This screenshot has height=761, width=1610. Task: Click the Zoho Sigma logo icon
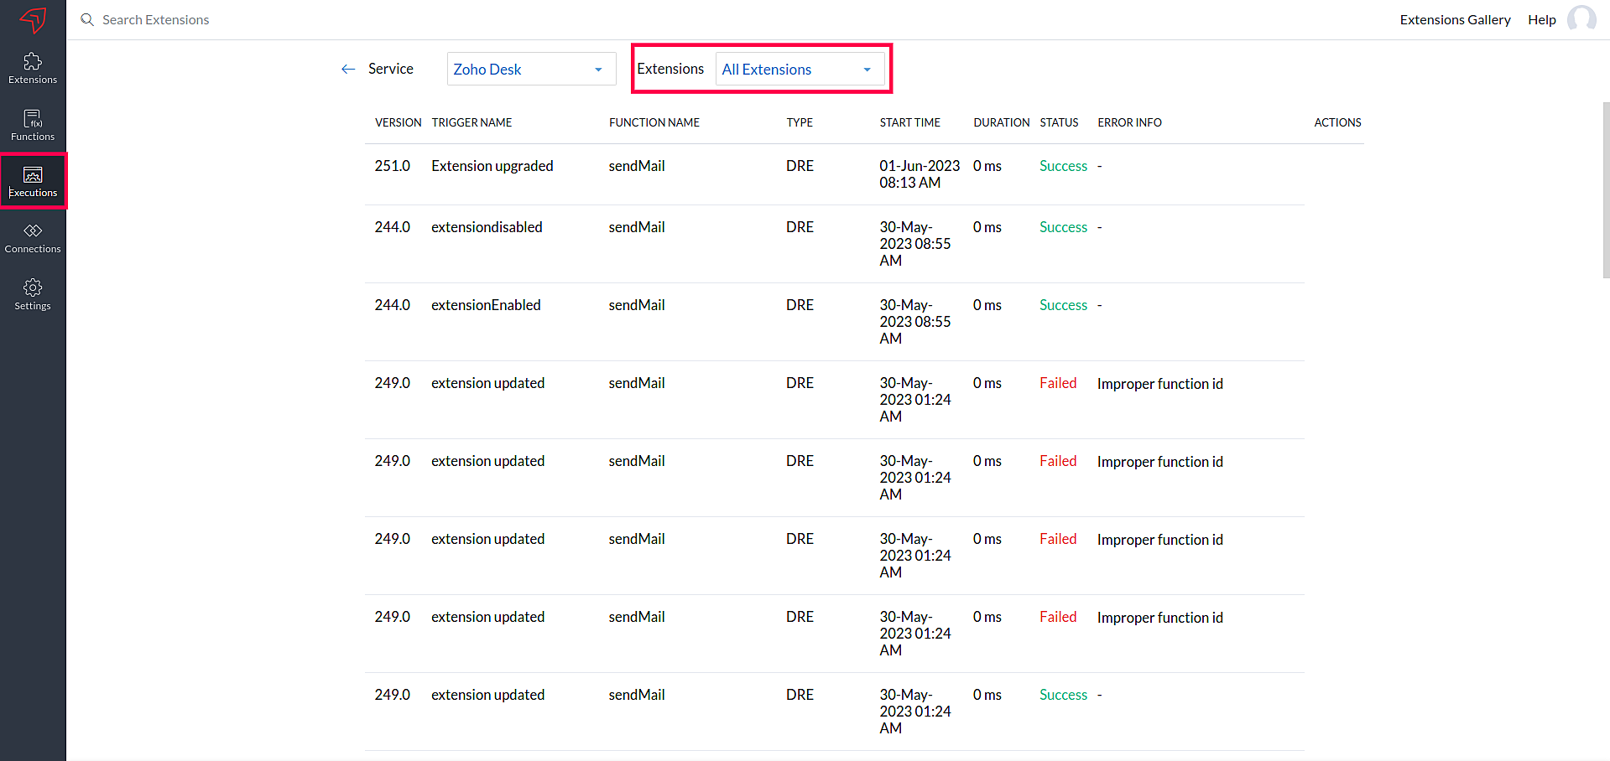33,19
